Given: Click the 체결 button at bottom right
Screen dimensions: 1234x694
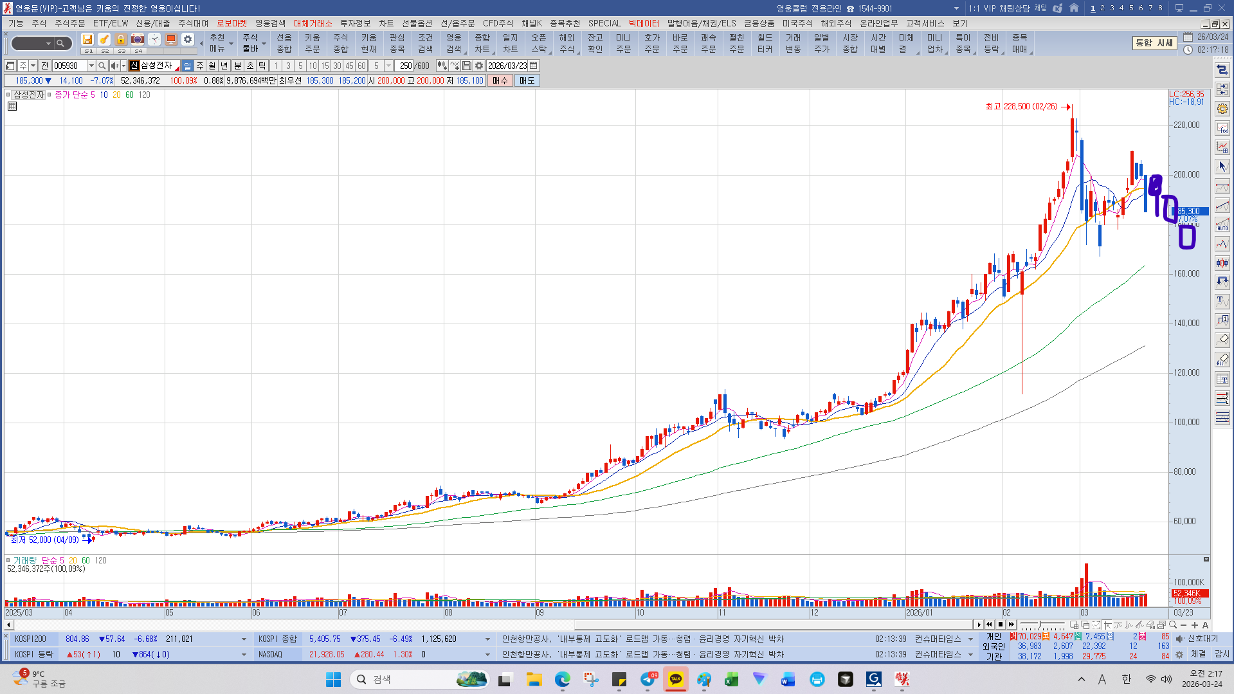Looking at the screenshot, I should pos(1198,654).
